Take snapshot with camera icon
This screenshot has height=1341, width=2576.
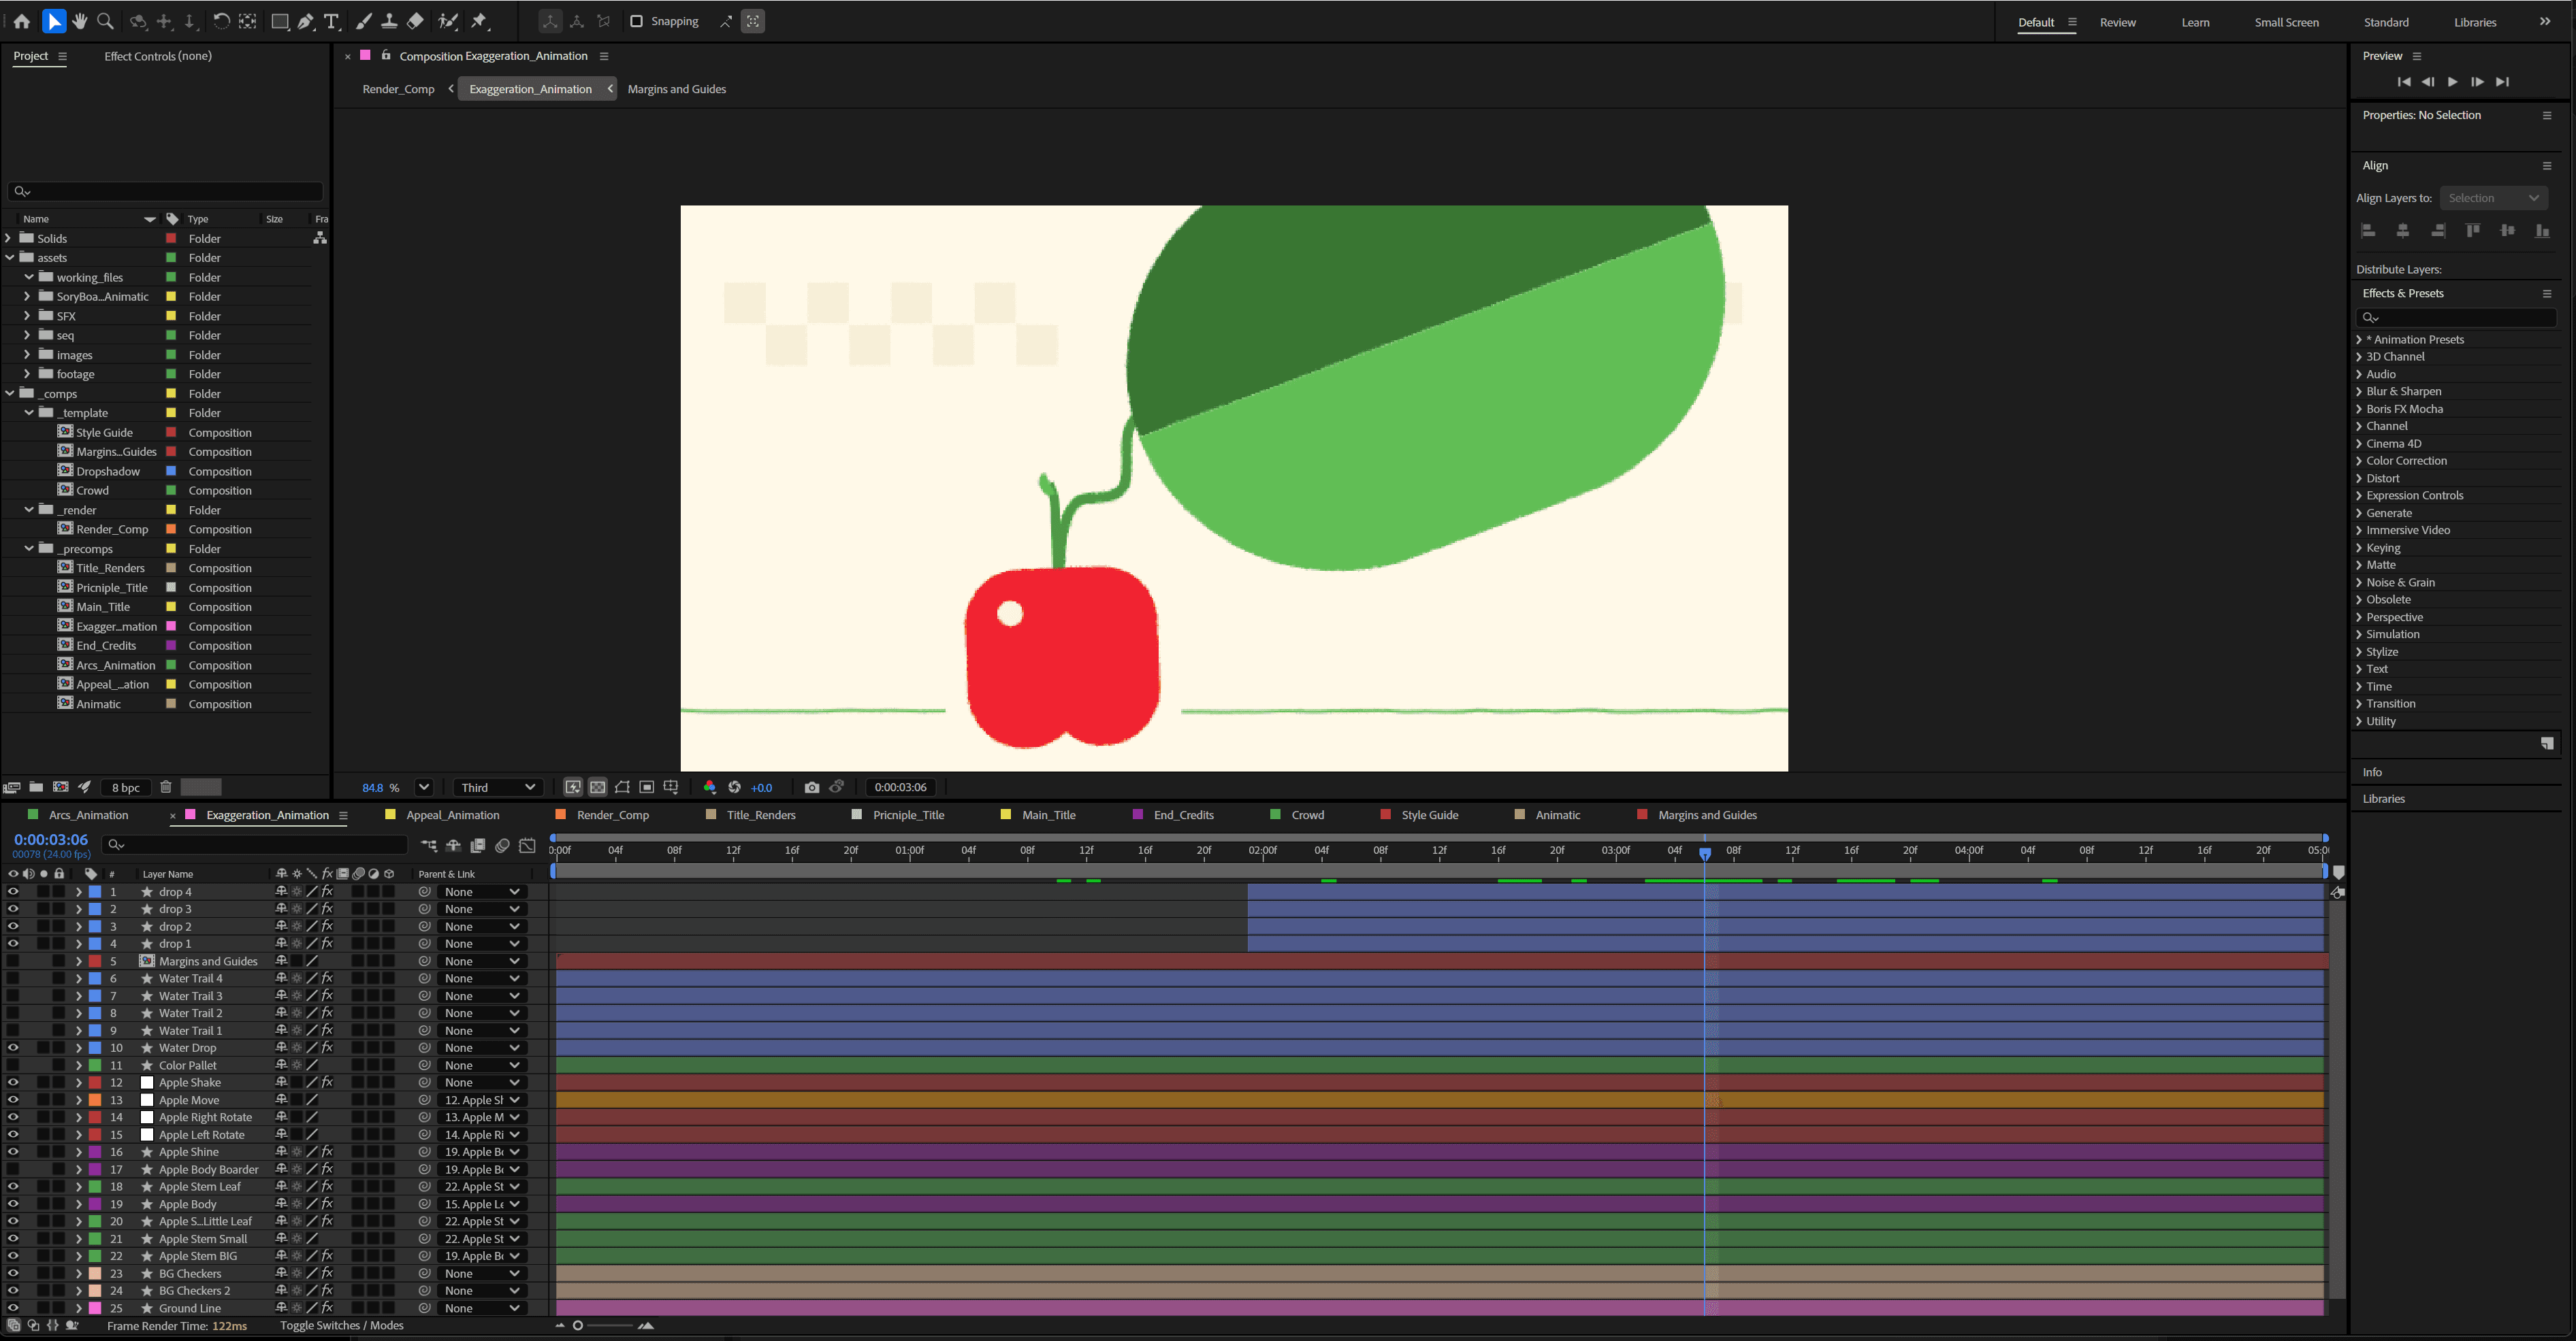click(811, 787)
